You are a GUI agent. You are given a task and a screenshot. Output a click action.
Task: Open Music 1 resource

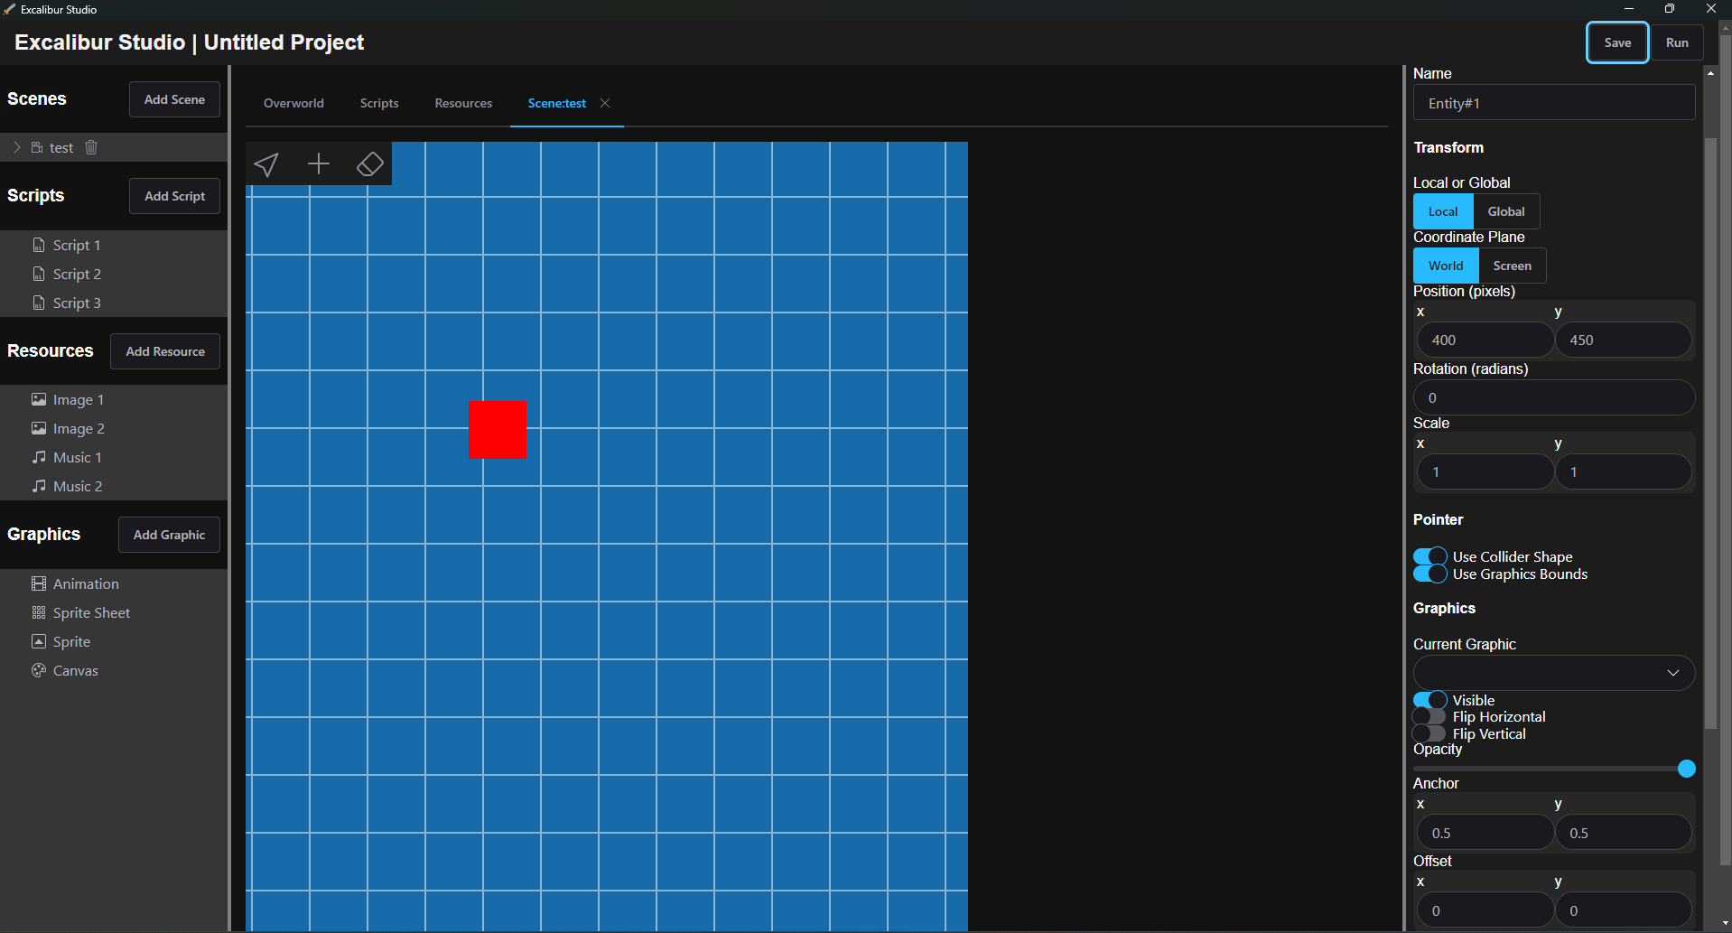point(77,457)
